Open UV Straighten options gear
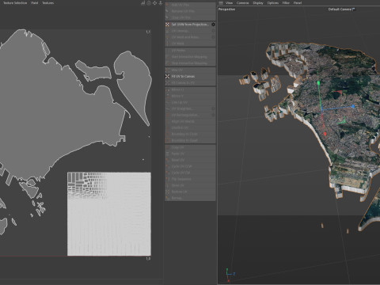 tap(213, 108)
